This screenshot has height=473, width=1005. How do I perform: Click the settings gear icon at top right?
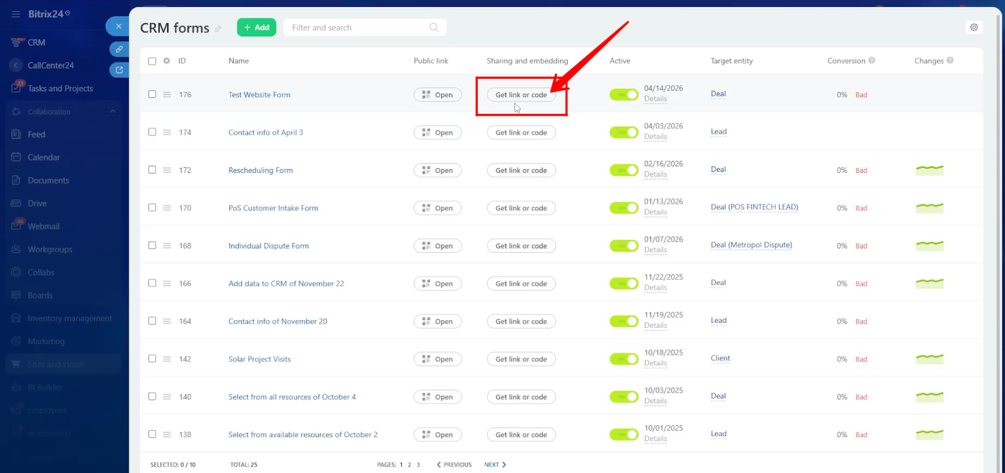pyautogui.click(x=973, y=27)
